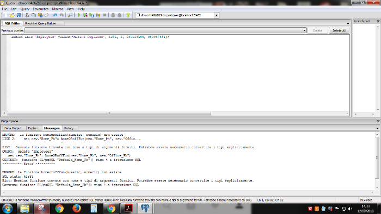Click the Paste icon in toolbar
This screenshot has height=214, width=381.
point(40,15)
